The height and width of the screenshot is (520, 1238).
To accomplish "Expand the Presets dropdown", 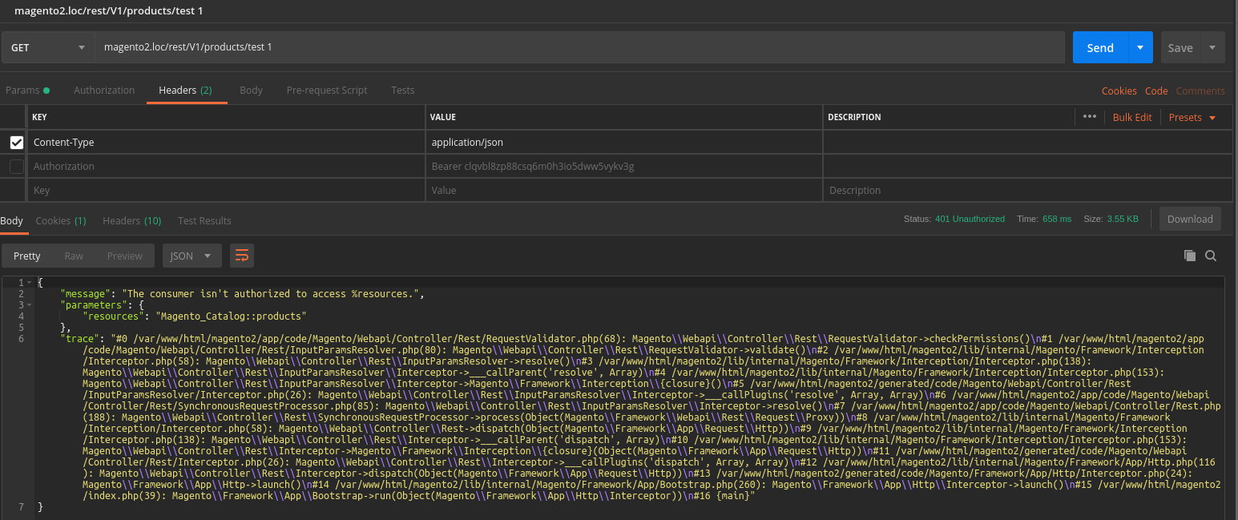I will pyautogui.click(x=1192, y=117).
